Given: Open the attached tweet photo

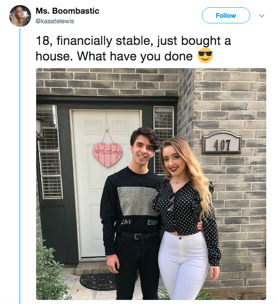Looking at the screenshot, I should (151, 184).
